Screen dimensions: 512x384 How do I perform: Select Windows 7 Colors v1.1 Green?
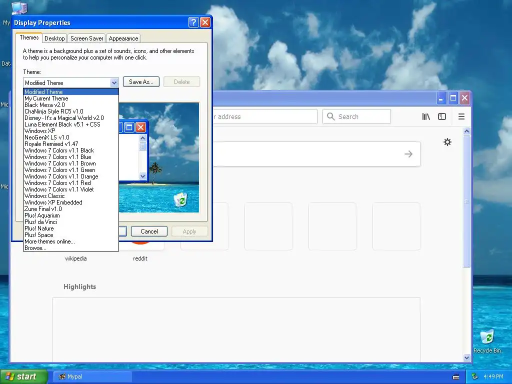pos(71,170)
